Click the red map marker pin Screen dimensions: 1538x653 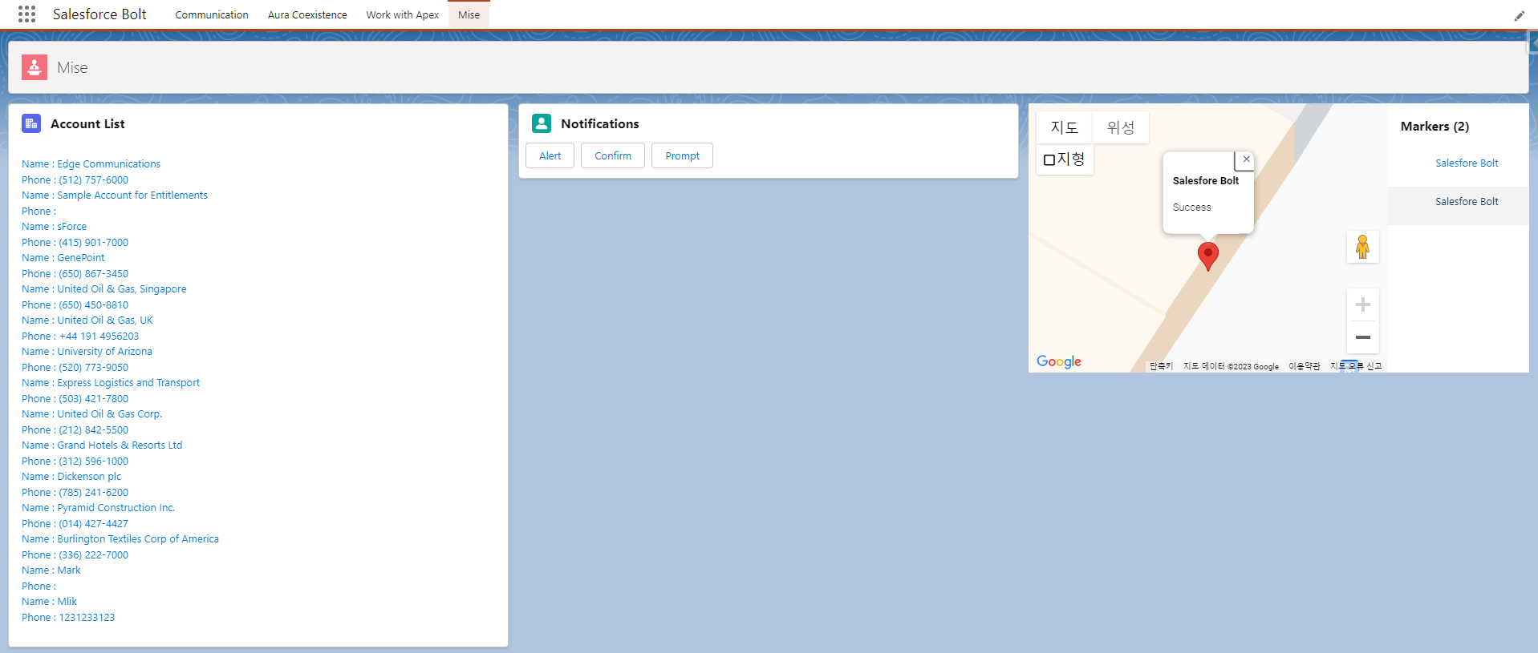[1207, 256]
